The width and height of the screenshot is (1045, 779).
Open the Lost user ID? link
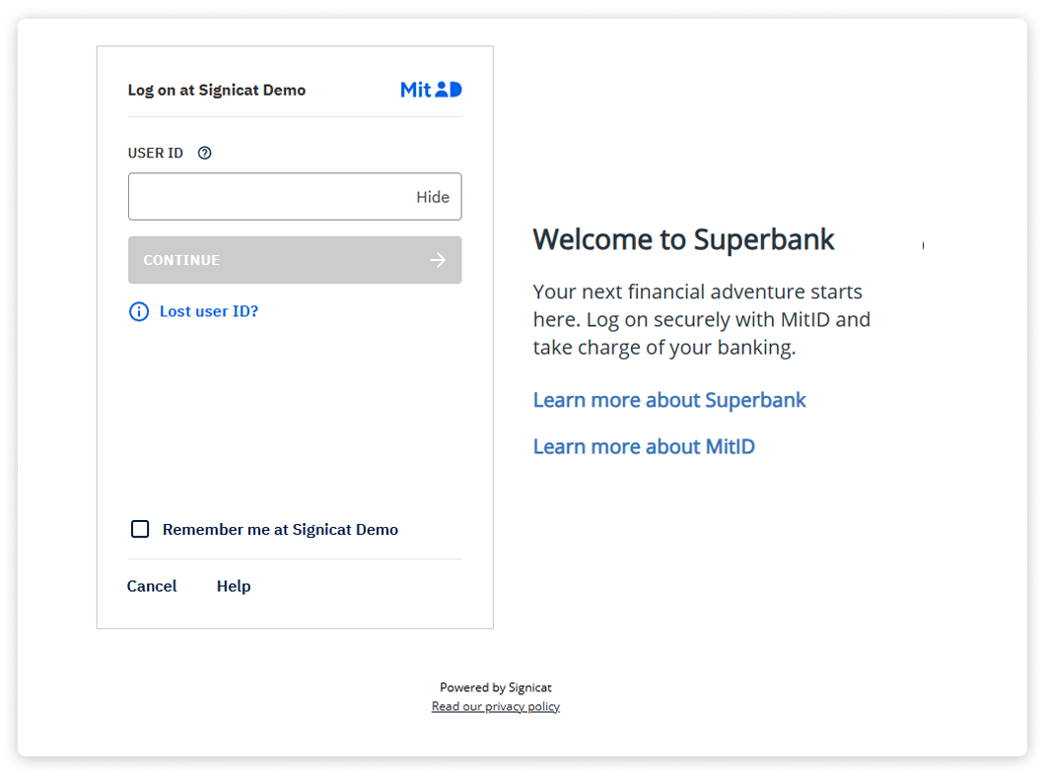tap(209, 311)
